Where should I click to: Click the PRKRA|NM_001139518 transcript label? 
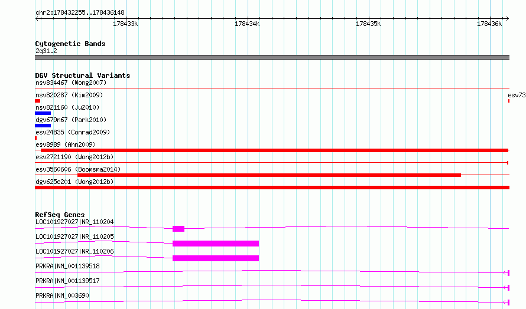(67, 266)
